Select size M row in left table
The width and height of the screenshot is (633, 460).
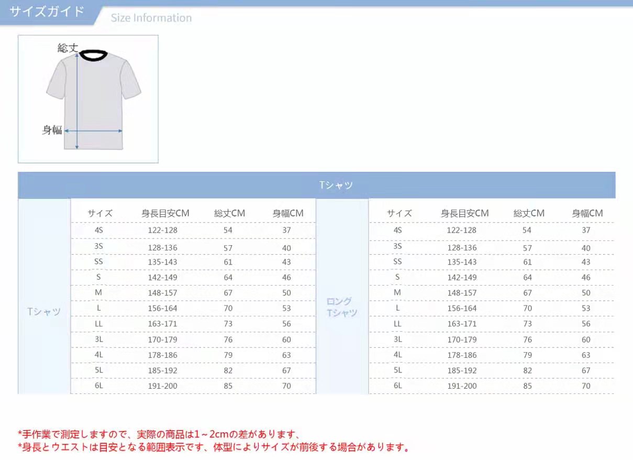pos(97,293)
